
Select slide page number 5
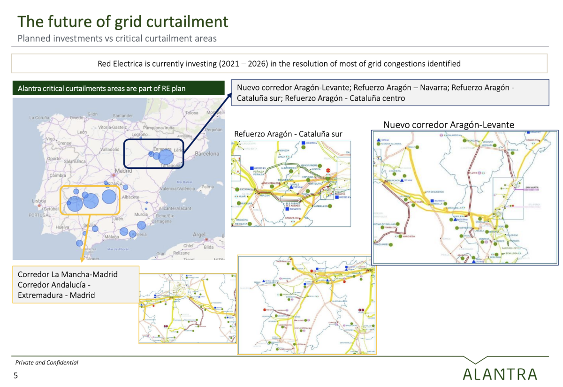[15, 376]
